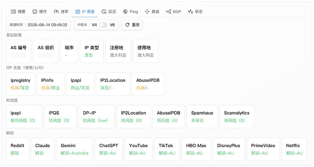The height and width of the screenshot is (167, 314).
Task: Click the BGP network icon
Action: tap(169, 12)
